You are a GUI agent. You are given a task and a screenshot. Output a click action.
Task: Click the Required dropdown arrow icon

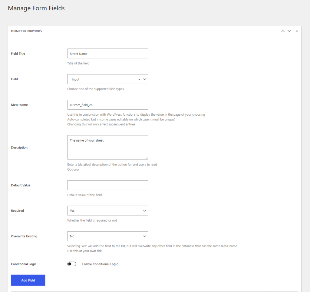pyautogui.click(x=144, y=210)
